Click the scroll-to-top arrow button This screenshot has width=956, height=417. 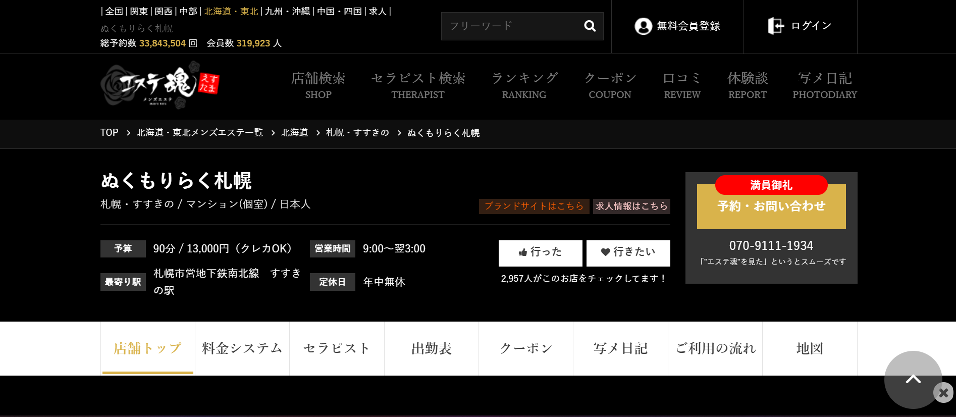tap(913, 380)
